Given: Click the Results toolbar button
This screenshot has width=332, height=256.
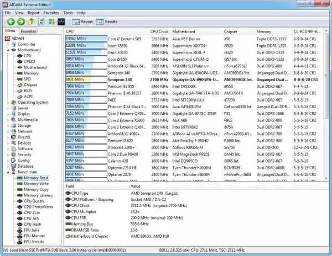Looking at the screenshot, I should coord(107,22).
